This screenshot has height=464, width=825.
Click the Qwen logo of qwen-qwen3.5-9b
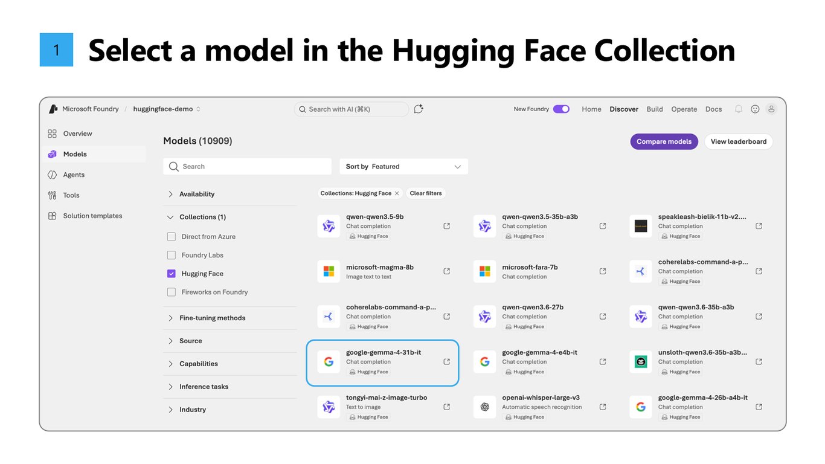pyautogui.click(x=329, y=226)
